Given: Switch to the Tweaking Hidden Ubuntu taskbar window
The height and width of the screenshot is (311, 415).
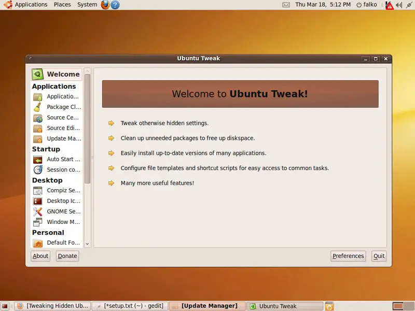Looking at the screenshot, I should coord(52,306).
